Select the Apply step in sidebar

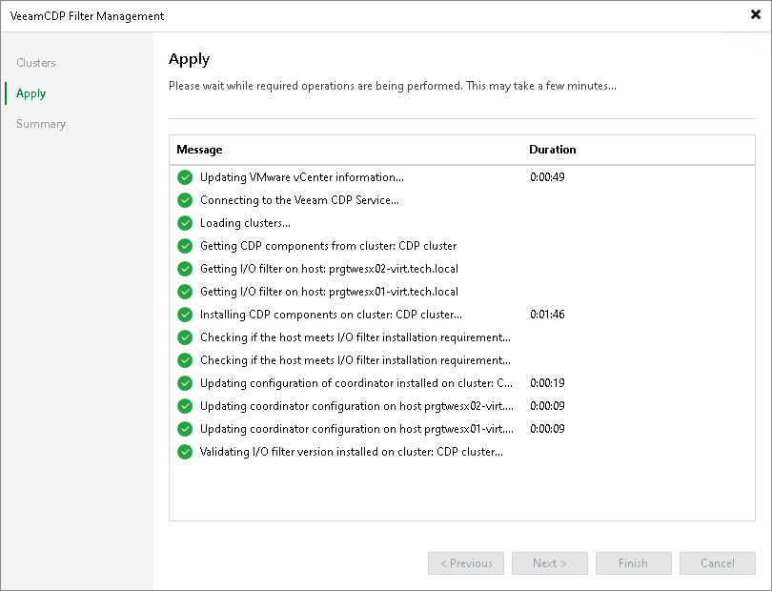point(31,93)
